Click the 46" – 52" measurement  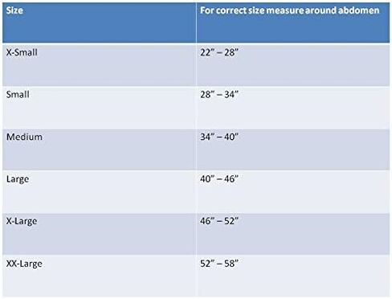tap(219, 221)
